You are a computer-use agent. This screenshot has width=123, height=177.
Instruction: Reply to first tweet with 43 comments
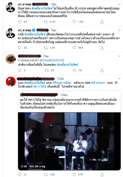click(x=20, y=22)
